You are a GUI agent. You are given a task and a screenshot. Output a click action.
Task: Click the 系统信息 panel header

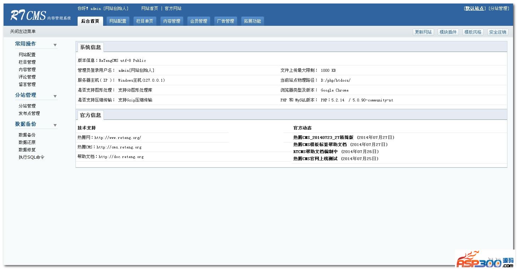91,47
